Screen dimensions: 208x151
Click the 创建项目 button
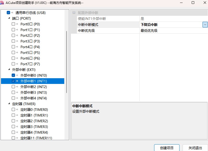[x=167, y=148]
